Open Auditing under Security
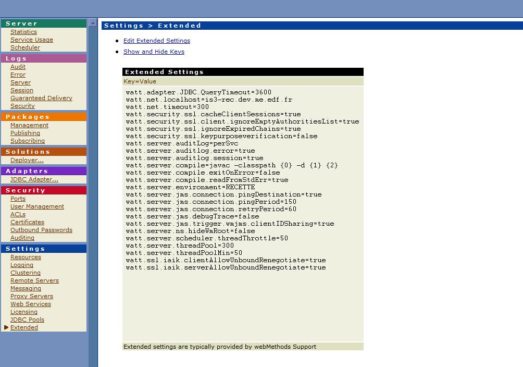The height and width of the screenshot is (367, 523). point(22,237)
